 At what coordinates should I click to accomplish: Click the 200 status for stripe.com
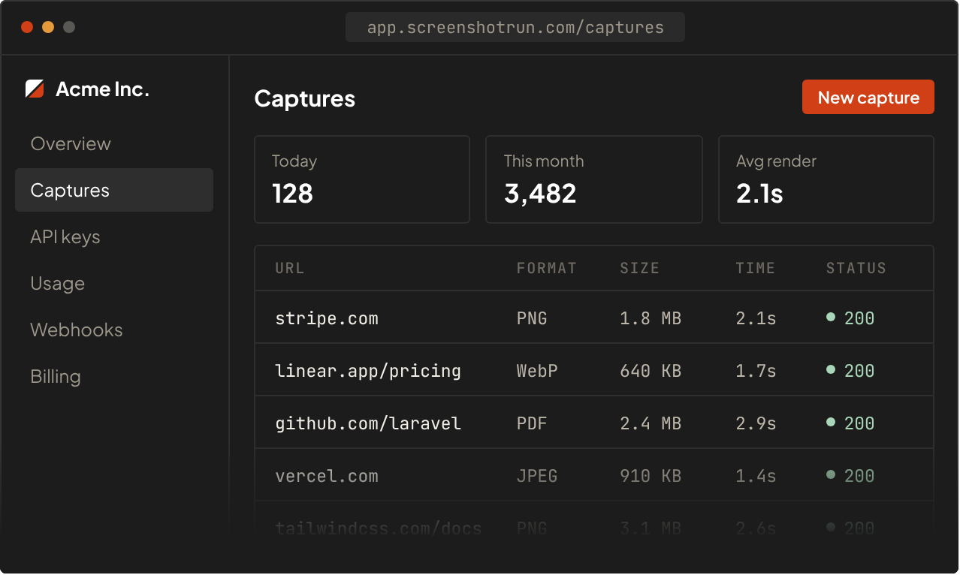coord(851,318)
